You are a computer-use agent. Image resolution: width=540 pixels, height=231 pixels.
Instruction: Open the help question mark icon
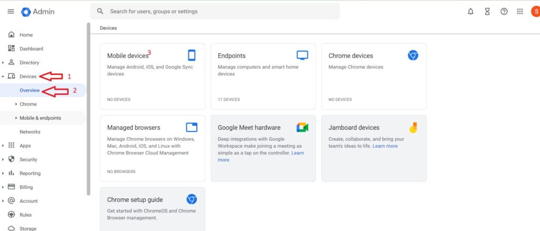(x=504, y=12)
